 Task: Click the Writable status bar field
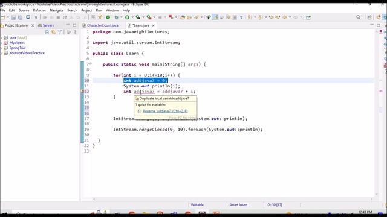coord(197,205)
